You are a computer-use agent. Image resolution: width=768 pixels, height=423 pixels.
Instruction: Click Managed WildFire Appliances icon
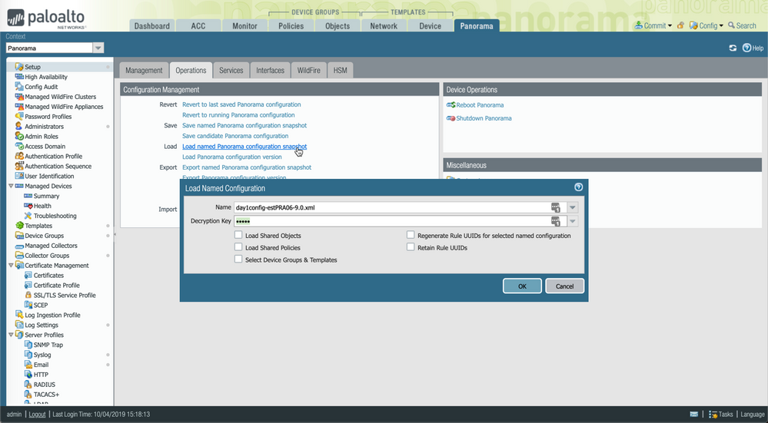(x=19, y=107)
